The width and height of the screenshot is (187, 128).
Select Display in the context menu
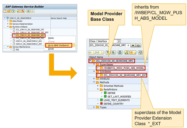tap(51, 38)
